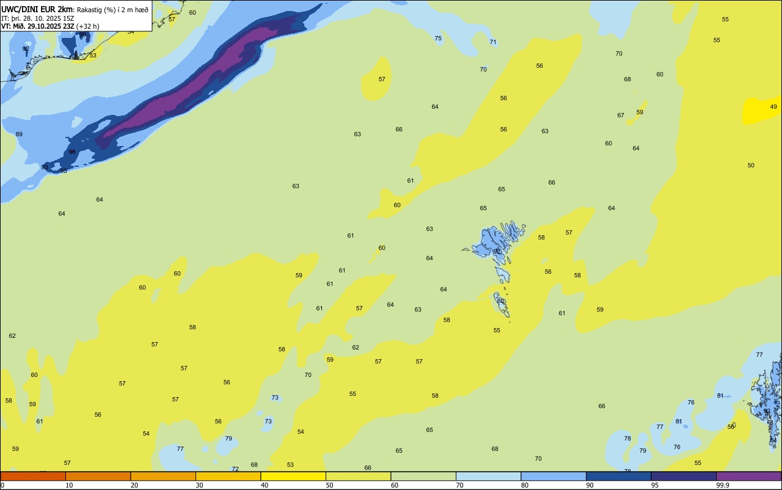Image resolution: width=782 pixels, height=490 pixels.
Task: Click the '67' humidity value on the map
Action: pyautogui.click(x=621, y=115)
